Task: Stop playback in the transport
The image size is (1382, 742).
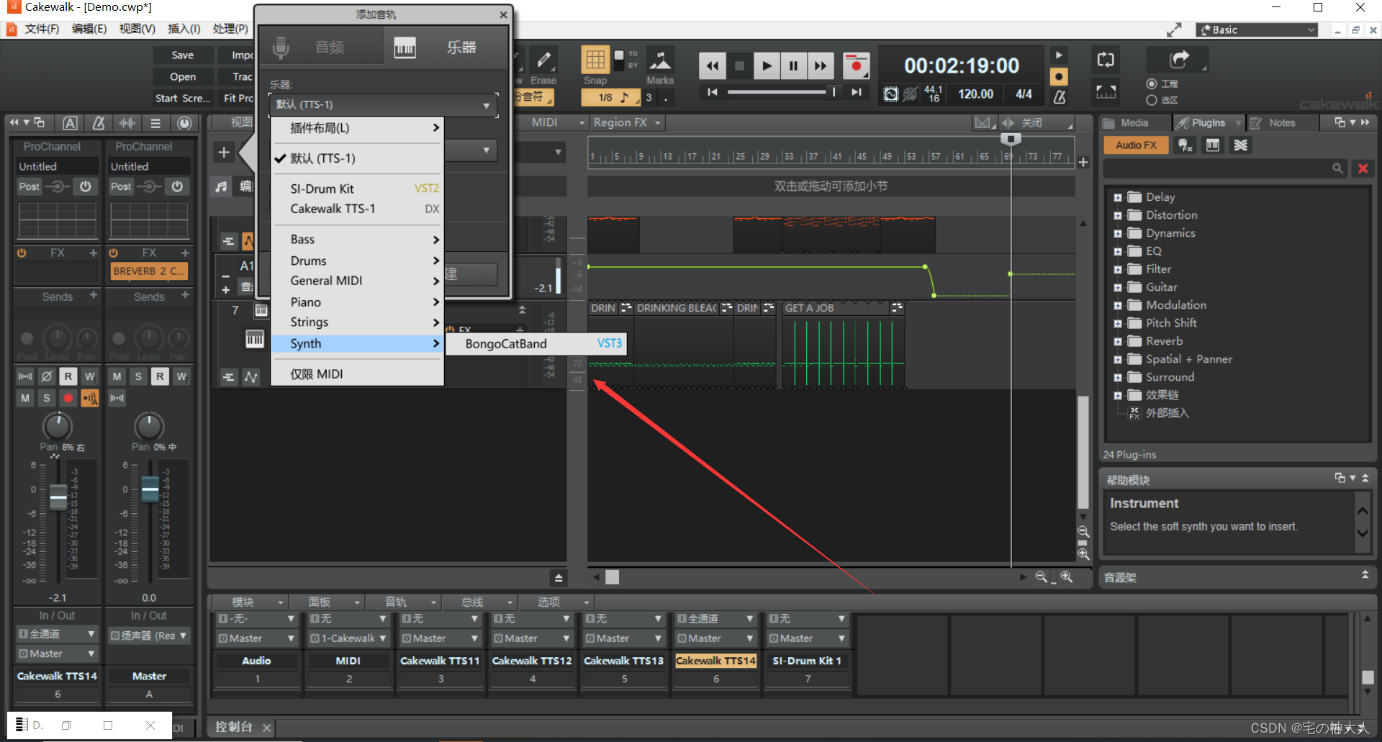Action: (x=739, y=66)
